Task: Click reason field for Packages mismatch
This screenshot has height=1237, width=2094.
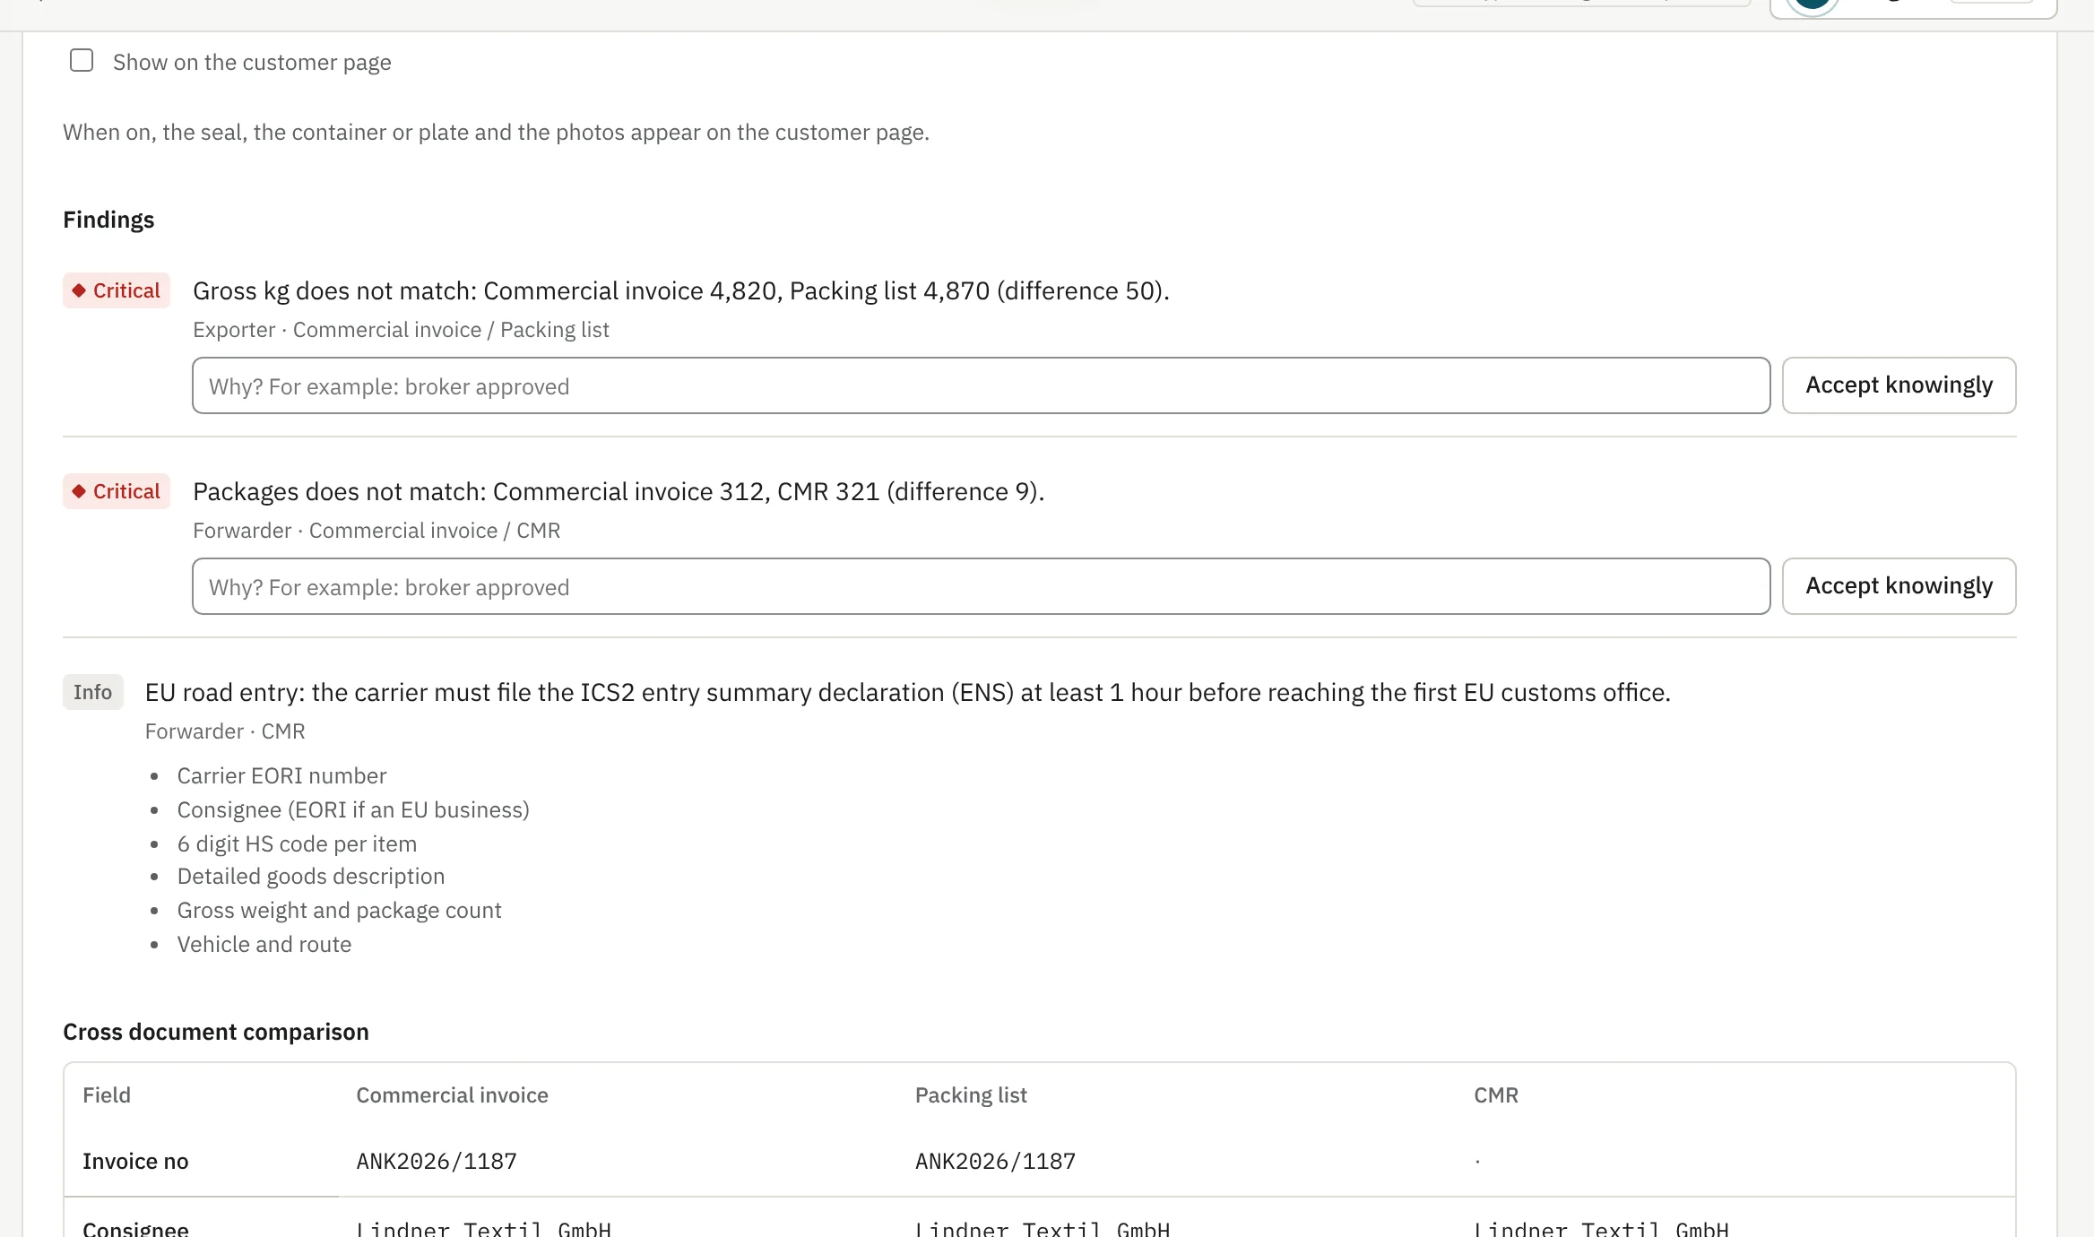Action: click(981, 586)
